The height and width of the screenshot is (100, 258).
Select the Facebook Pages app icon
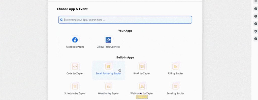point(75,40)
